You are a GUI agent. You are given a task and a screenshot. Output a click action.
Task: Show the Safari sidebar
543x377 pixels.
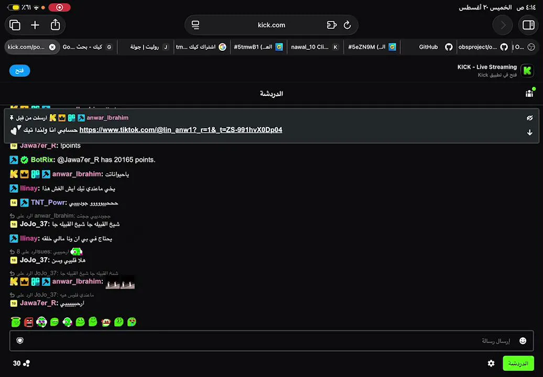[x=528, y=25]
